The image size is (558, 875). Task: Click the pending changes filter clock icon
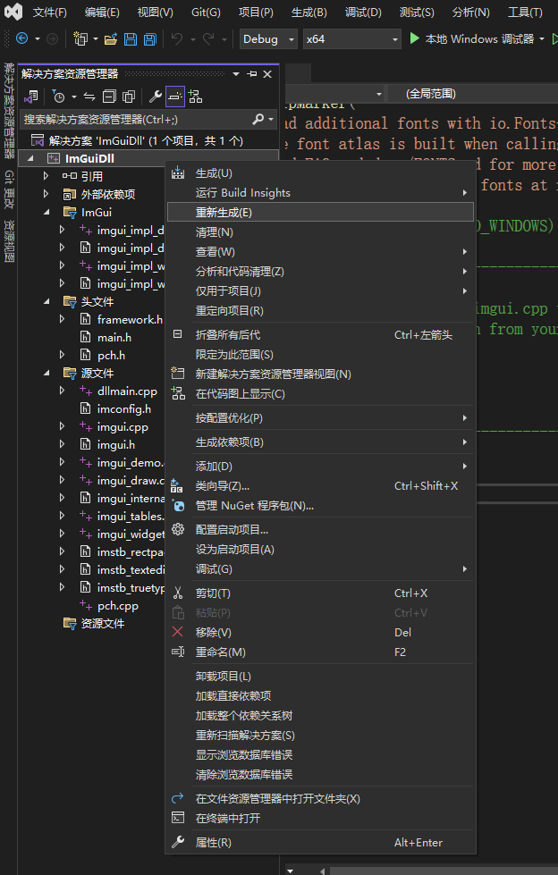(x=59, y=97)
